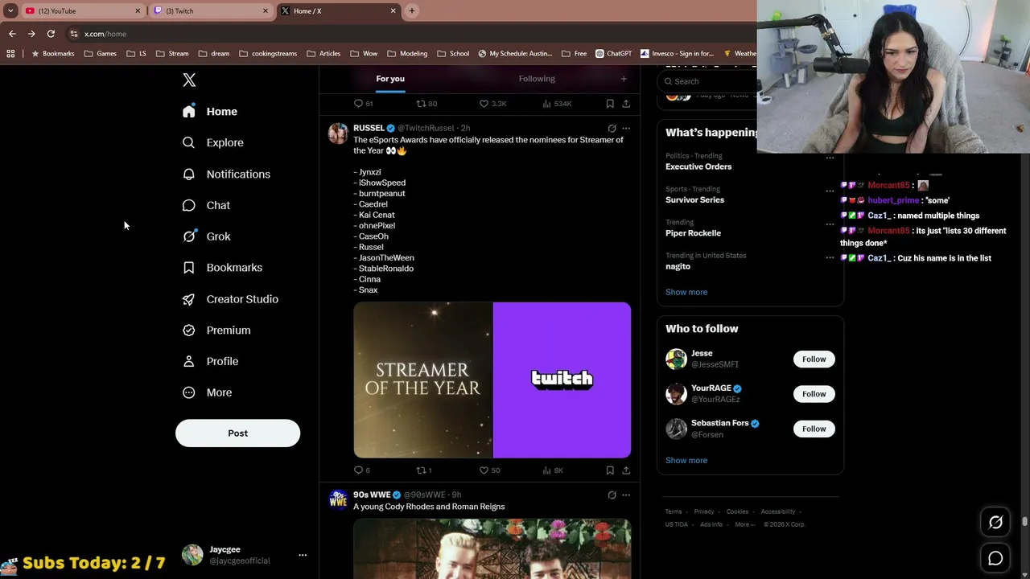Viewport: 1030px width, 579px height.
Task: Click the X search input field
Action: point(708,81)
